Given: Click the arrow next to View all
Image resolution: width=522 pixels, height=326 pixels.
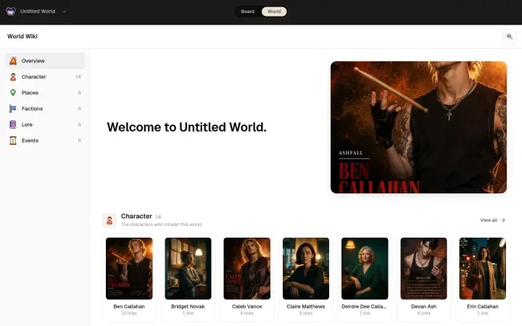Looking at the screenshot, I should pos(502,220).
